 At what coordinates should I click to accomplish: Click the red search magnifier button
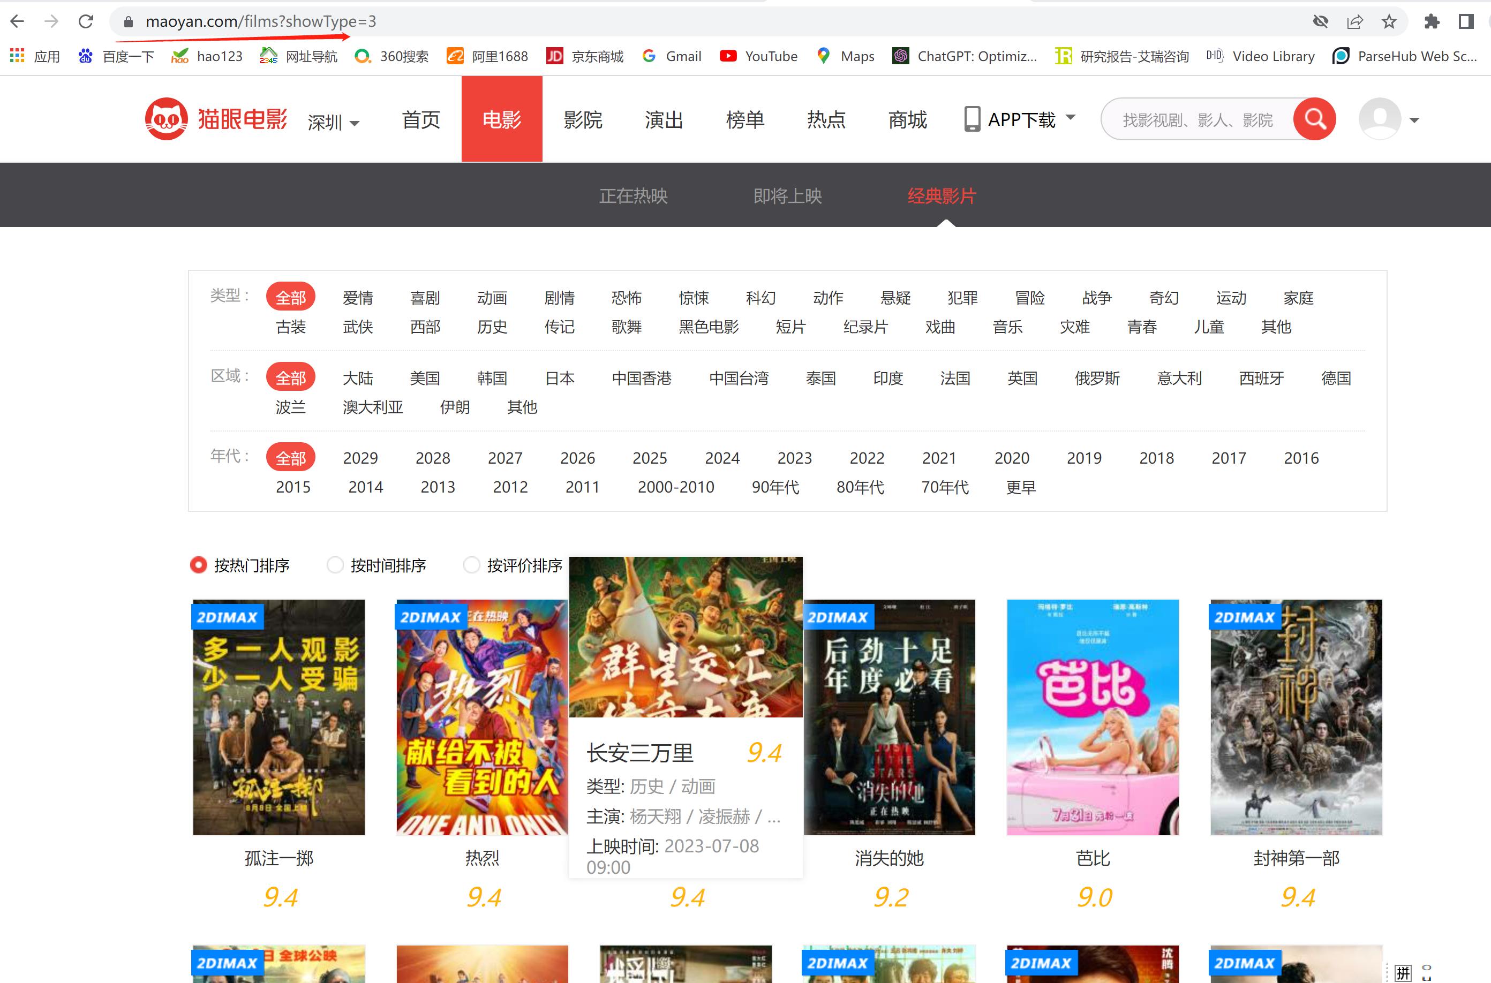coord(1315,119)
